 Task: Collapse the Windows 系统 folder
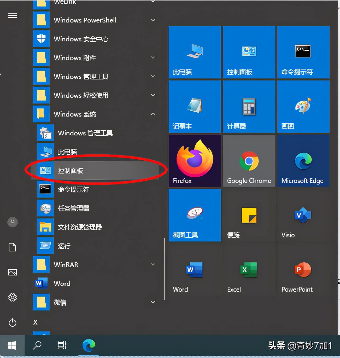coord(153,114)
